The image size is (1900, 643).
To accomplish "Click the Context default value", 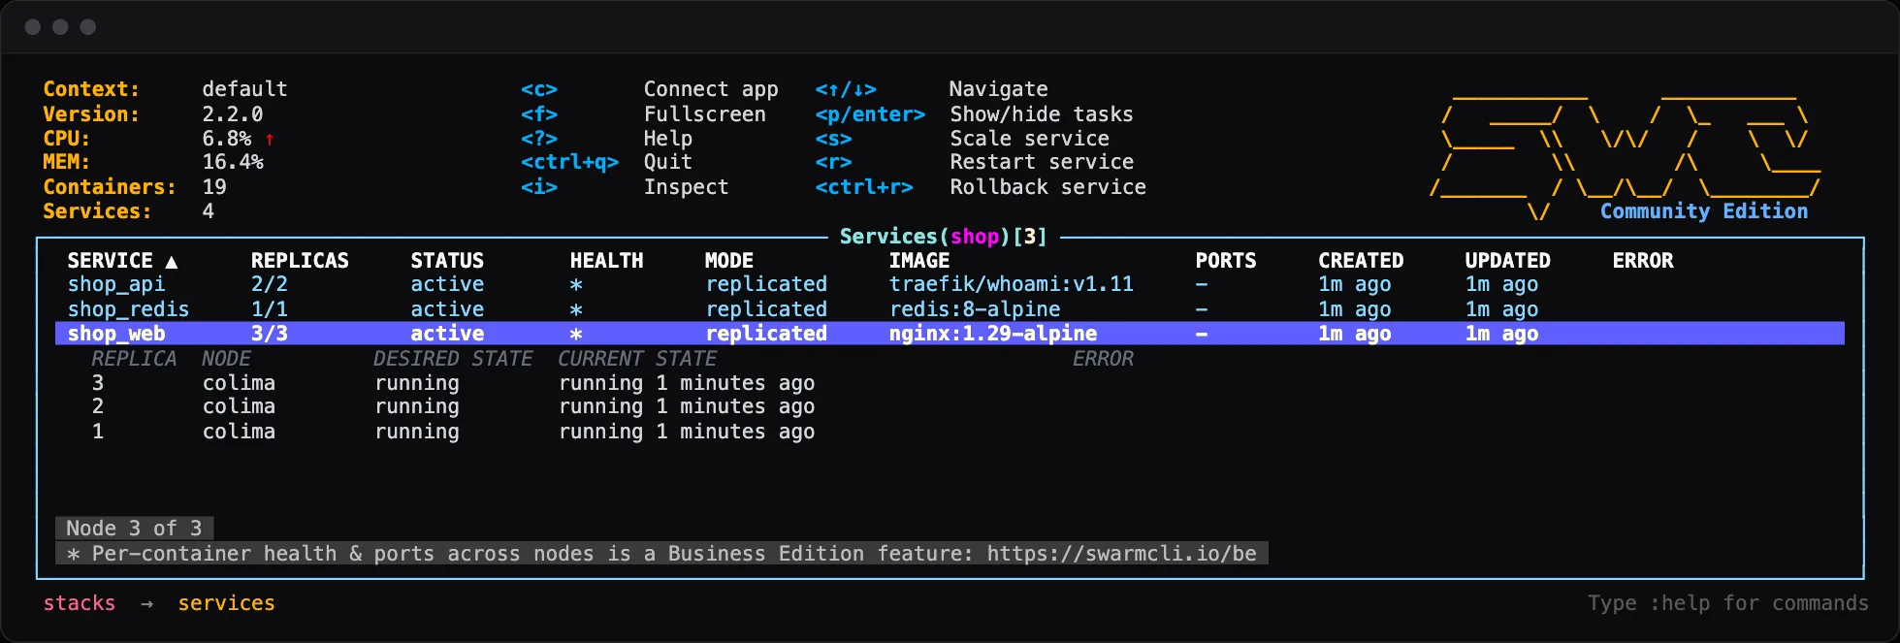I will pos(244,89).
